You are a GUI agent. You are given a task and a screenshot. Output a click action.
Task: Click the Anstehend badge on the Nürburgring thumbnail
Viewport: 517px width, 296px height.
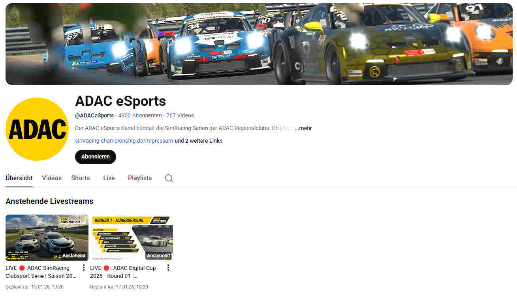(158, 256)
